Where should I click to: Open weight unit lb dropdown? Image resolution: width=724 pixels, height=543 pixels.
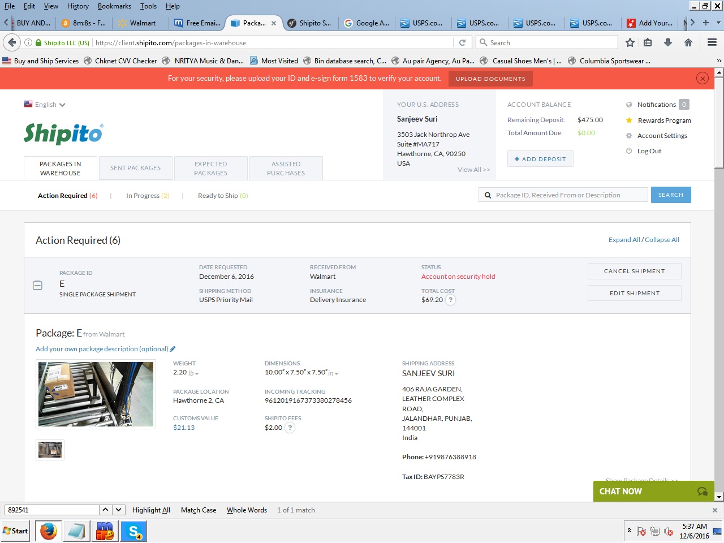tap(194, 373)
